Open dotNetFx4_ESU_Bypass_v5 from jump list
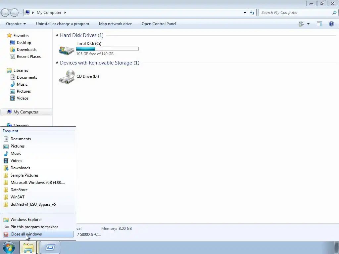The width and height of the screenshot is (339, 254). click(38, 204)
